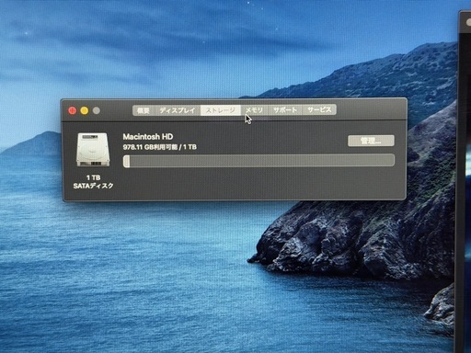Click the SATAディスク label
Image resolution: width=471 pixels, height=353 pixels.
94,186
